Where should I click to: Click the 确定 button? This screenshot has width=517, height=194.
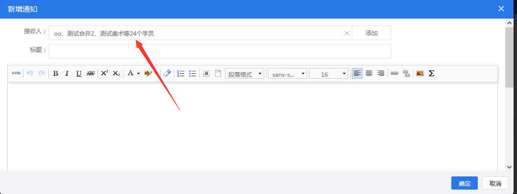click(465, 183)
